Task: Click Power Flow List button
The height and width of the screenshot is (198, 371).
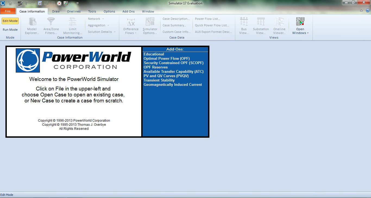Action: (x=207, y=19)
